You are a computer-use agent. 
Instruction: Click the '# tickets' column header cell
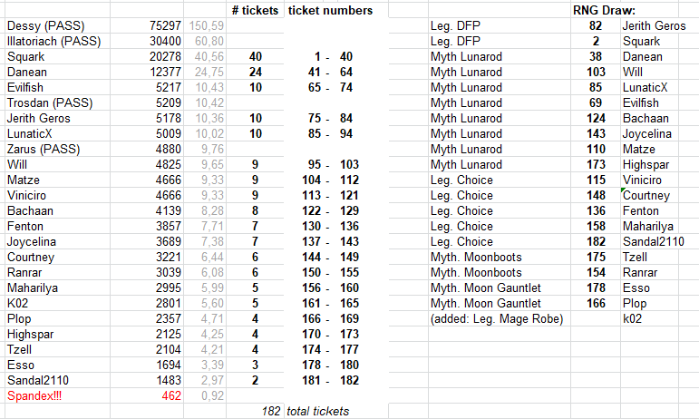click(x=255, y=10)
